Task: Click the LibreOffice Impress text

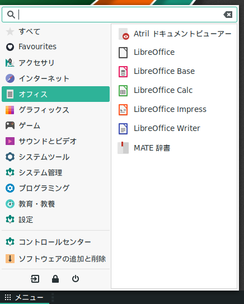Action: click(170, 109)
